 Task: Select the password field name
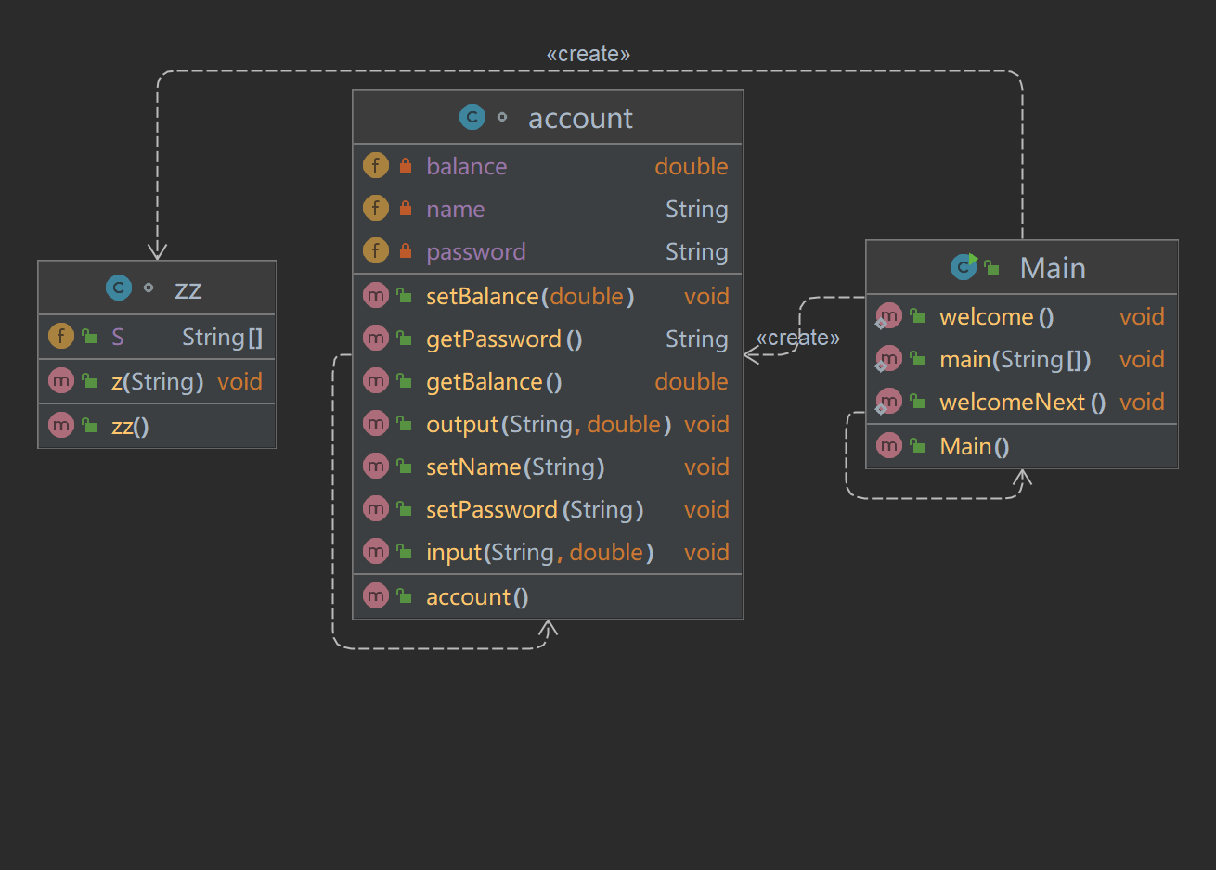point(475,251)
